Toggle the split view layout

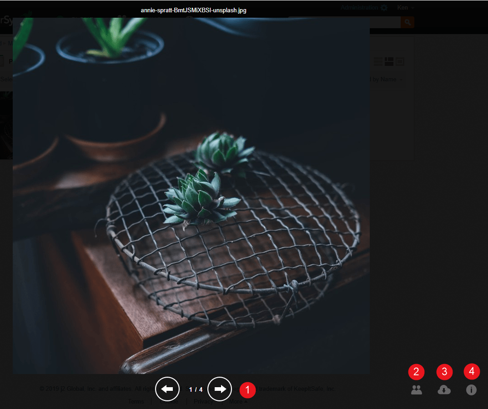point(389,61)
